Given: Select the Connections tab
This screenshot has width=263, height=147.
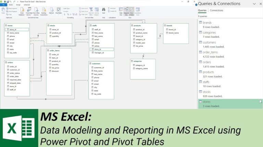Looking at the screenshot, I should point(216,10).
